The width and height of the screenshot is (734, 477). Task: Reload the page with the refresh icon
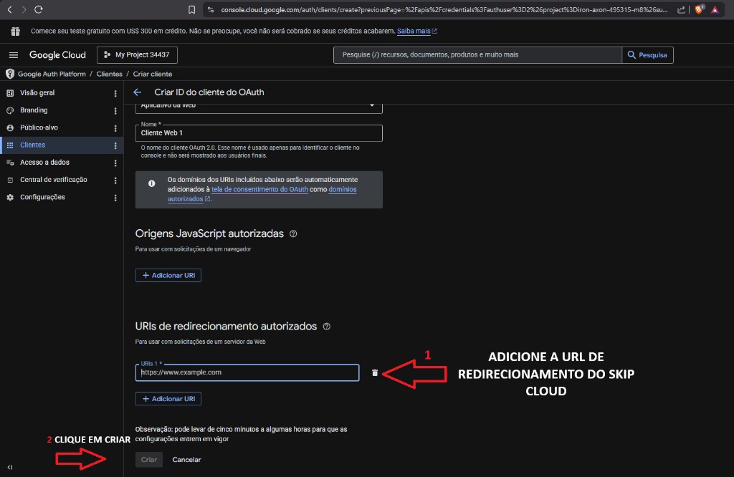tap(39, 9)
